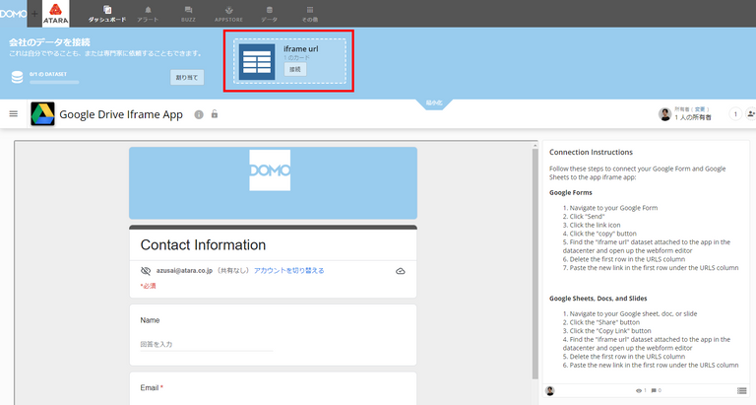Click the iframe url card title
756x405 pixels.
(x=301, y=48)
